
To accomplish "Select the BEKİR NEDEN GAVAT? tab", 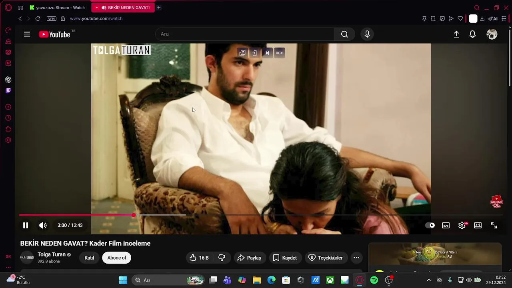I will (123, 8).
